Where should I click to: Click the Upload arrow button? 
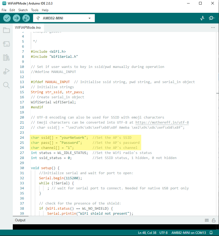click(x=17, y=18)
